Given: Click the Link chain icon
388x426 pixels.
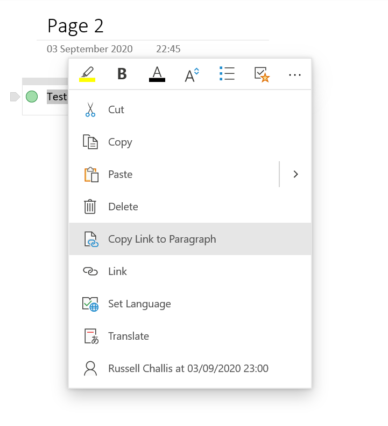Looking at the screenshot, I should click(x=90, y=271).
